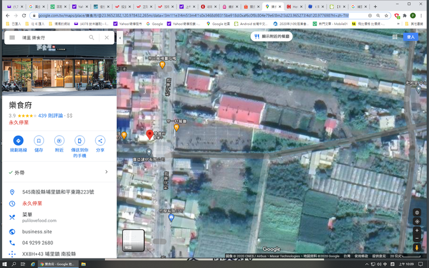Expand the 外帶 takeout details chevron
Image resolution: width=429 pixels, height=268 pixels.
(107, 172)
